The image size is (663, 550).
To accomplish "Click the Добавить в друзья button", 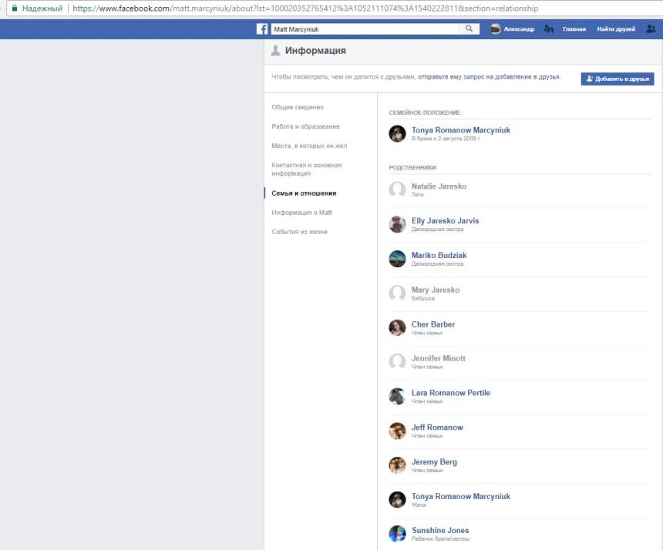I will click(618, 79).
